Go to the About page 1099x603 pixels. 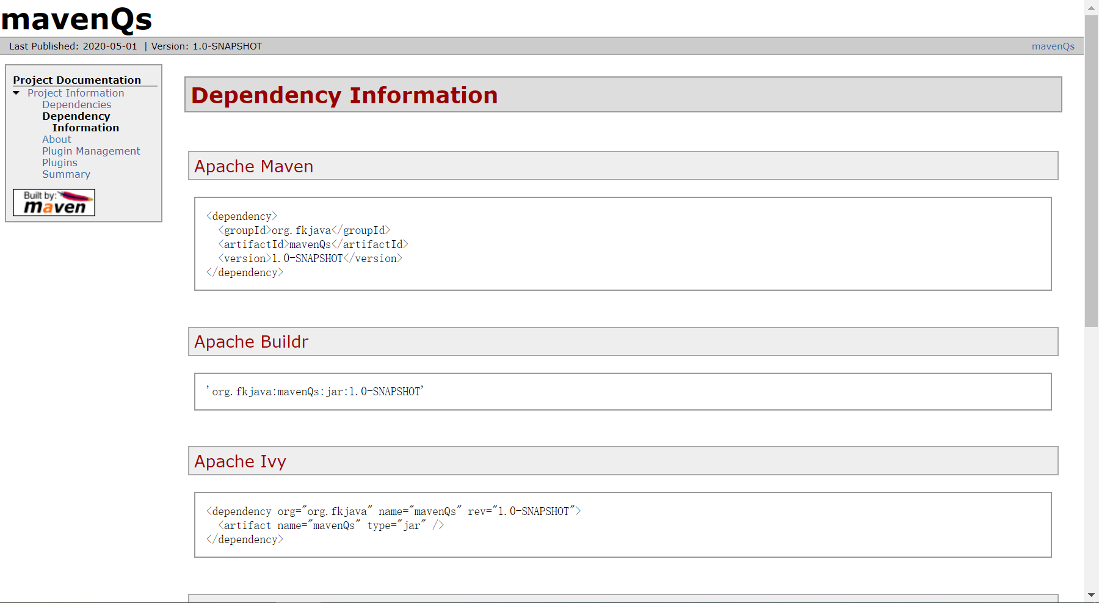click(56, 139)
